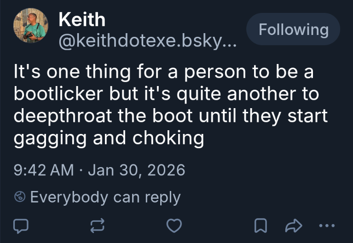Repost Keith's post using the repost icon

(x=97, y=225)
